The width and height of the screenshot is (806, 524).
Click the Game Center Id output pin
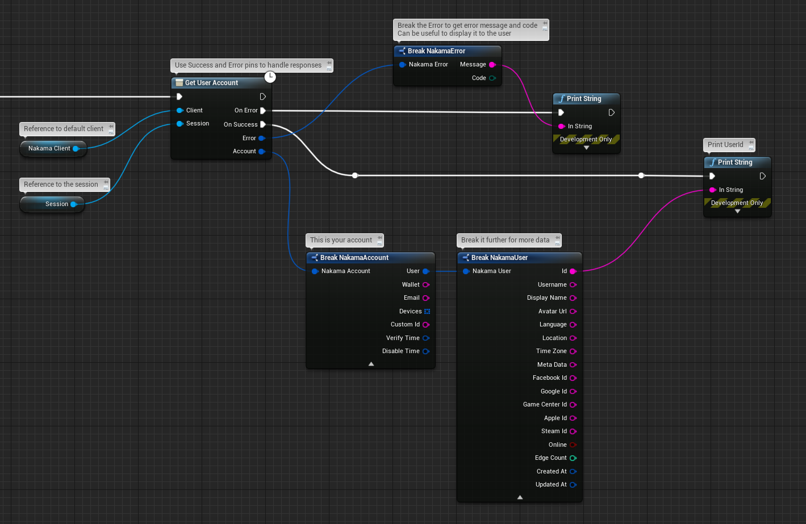pos(573,405)
